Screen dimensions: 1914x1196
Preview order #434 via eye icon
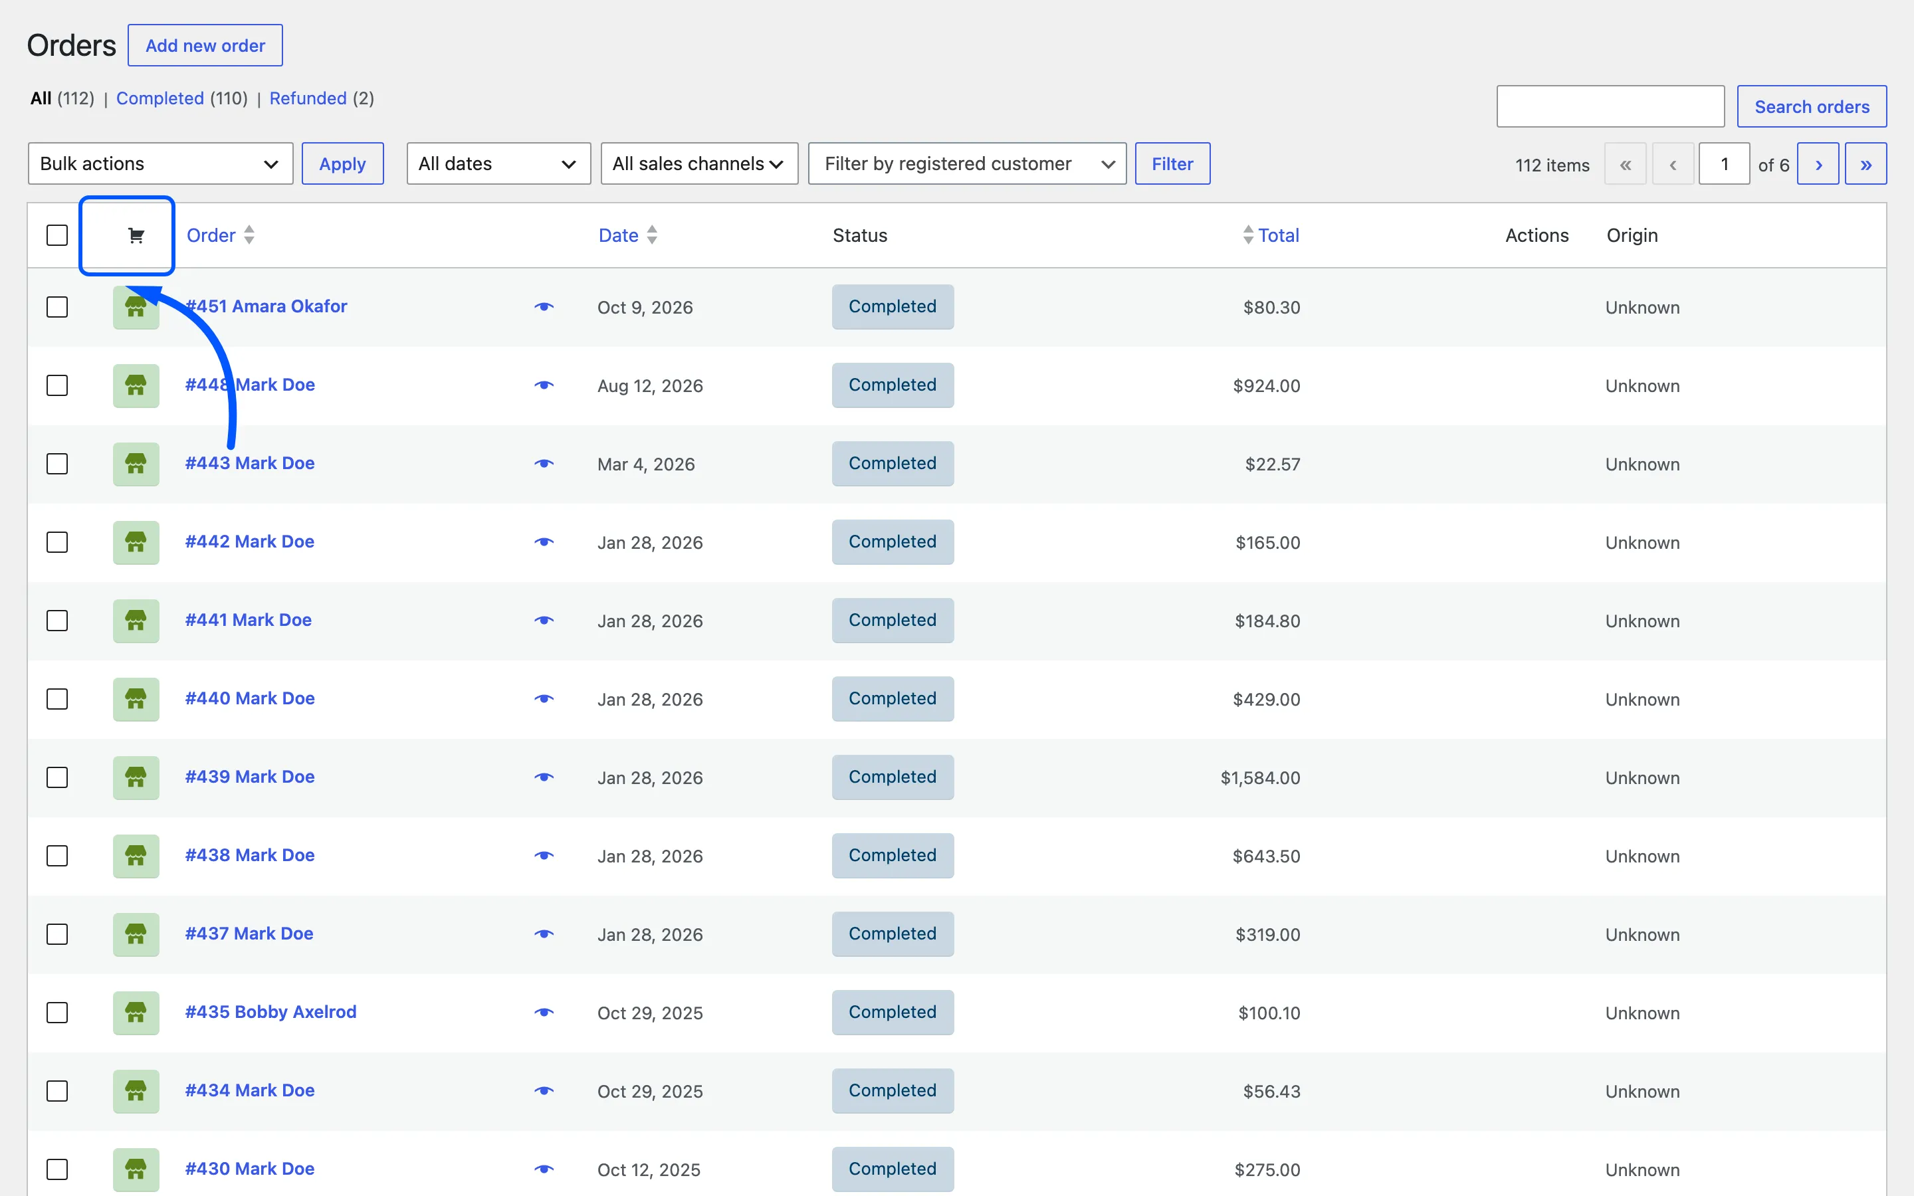click(544, 1090)
